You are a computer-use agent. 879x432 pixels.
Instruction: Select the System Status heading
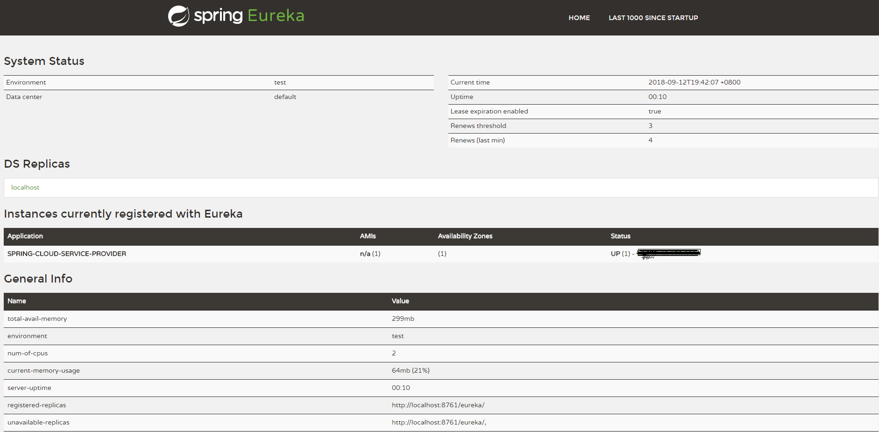(x=44, y=61)
